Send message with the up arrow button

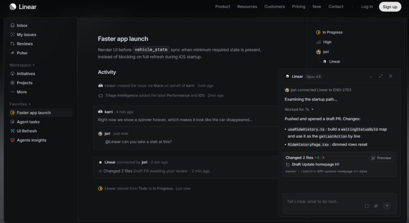(387, 206)
